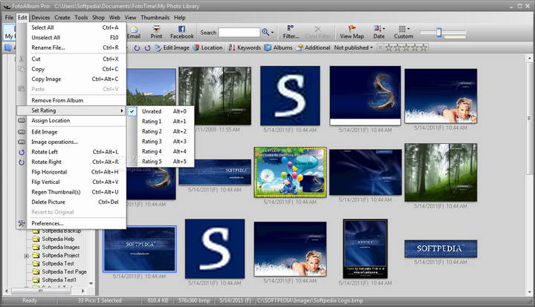Choose Rating 3 in the submenu
This screenshot has width=535, height=307.
click(x=152, y=141)
